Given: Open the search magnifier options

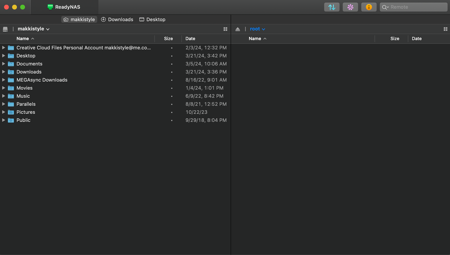Looking at the screenshot, I should [386, 7].
